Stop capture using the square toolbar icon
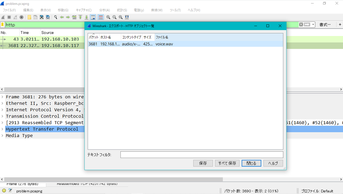 pos(9,17)
